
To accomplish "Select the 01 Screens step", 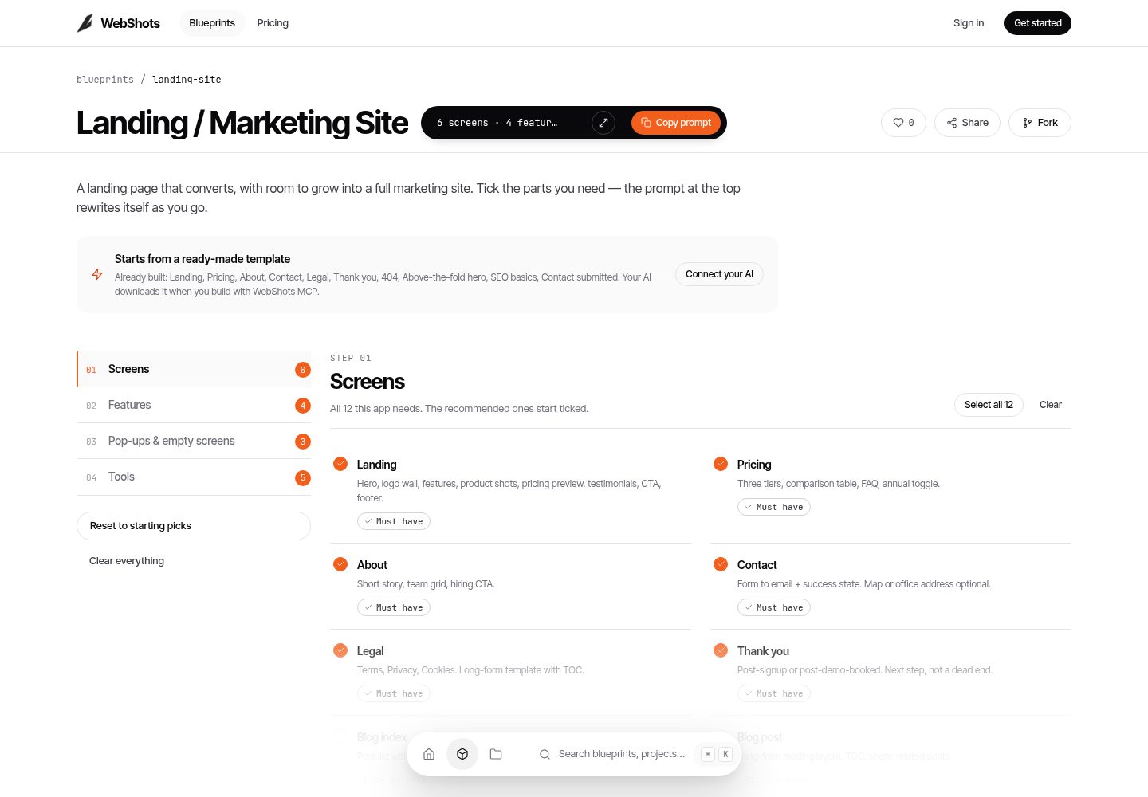I will [194, 369].
